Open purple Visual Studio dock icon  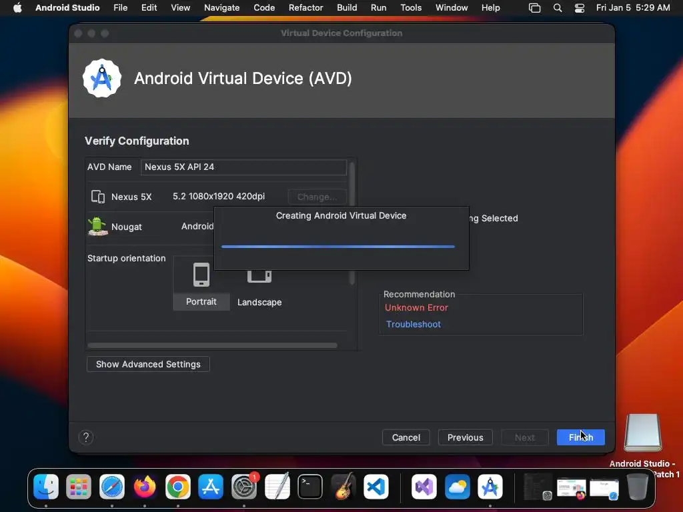(x=424, y=486)
